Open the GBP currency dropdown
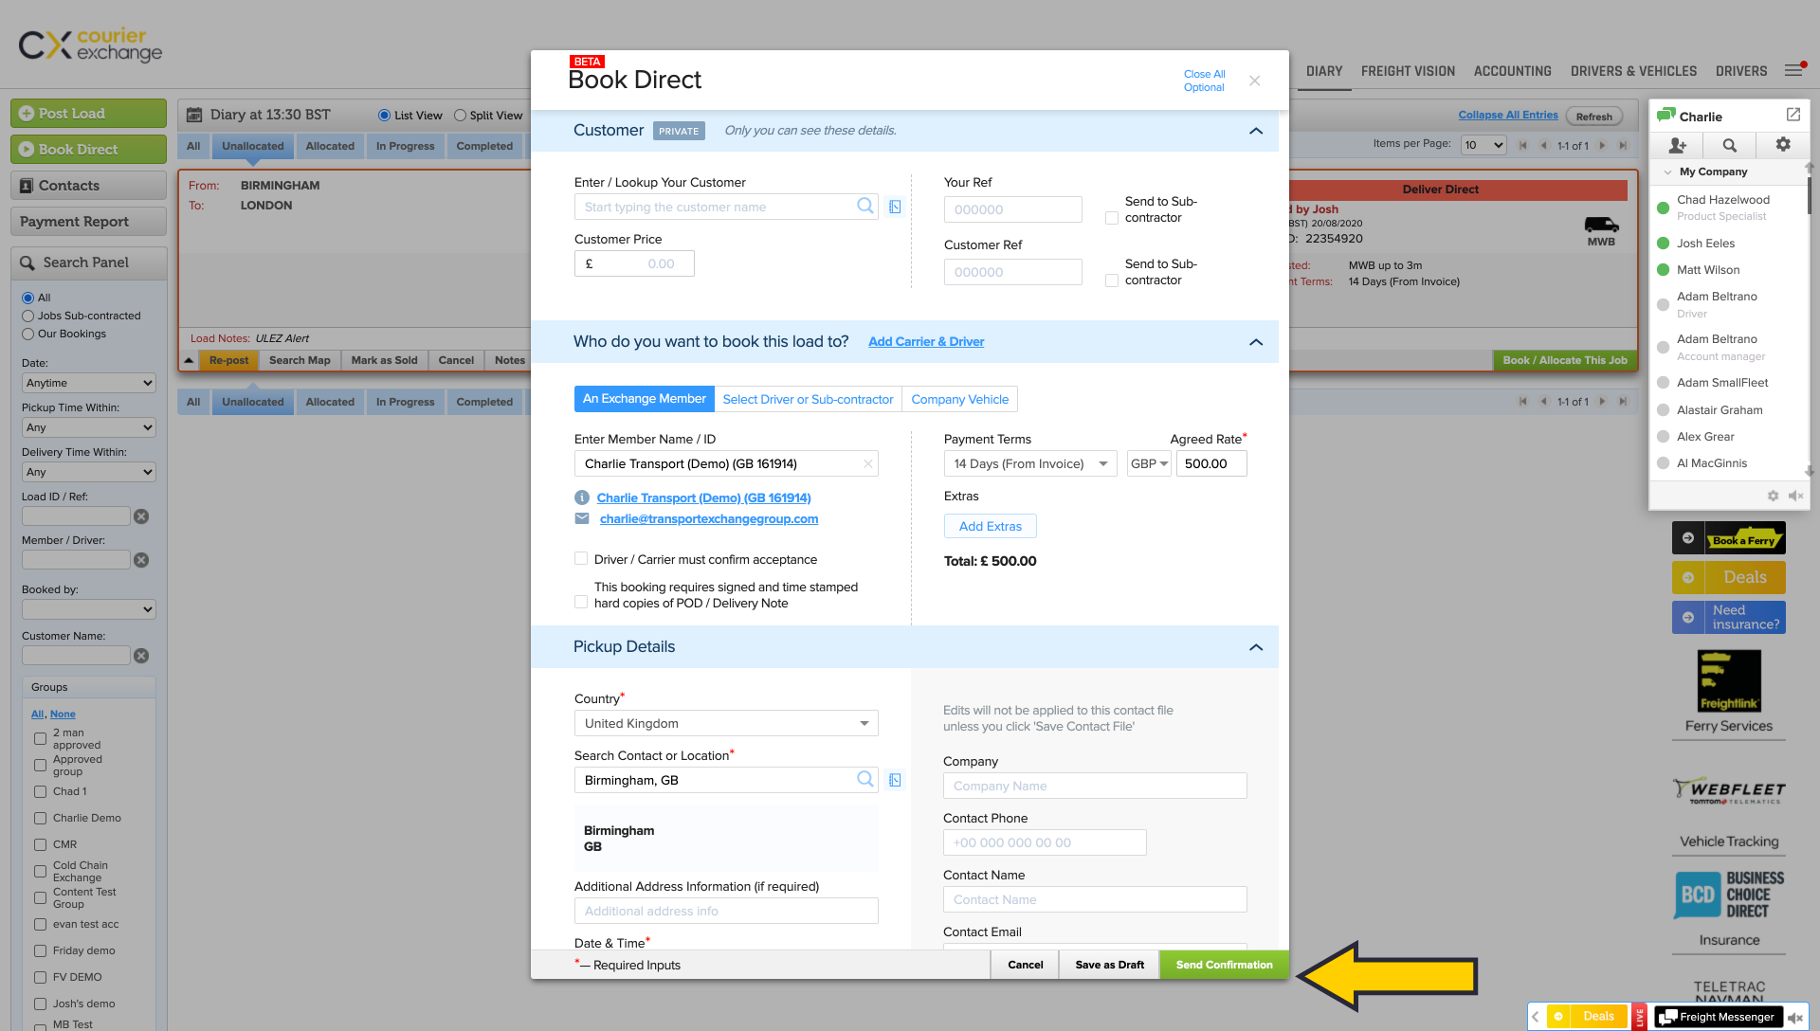The width and height of the screenshot is (1820, 1031). tap(1149, 463)
